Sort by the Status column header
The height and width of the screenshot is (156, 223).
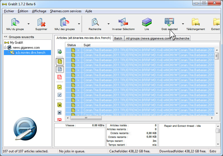point(73,45)
